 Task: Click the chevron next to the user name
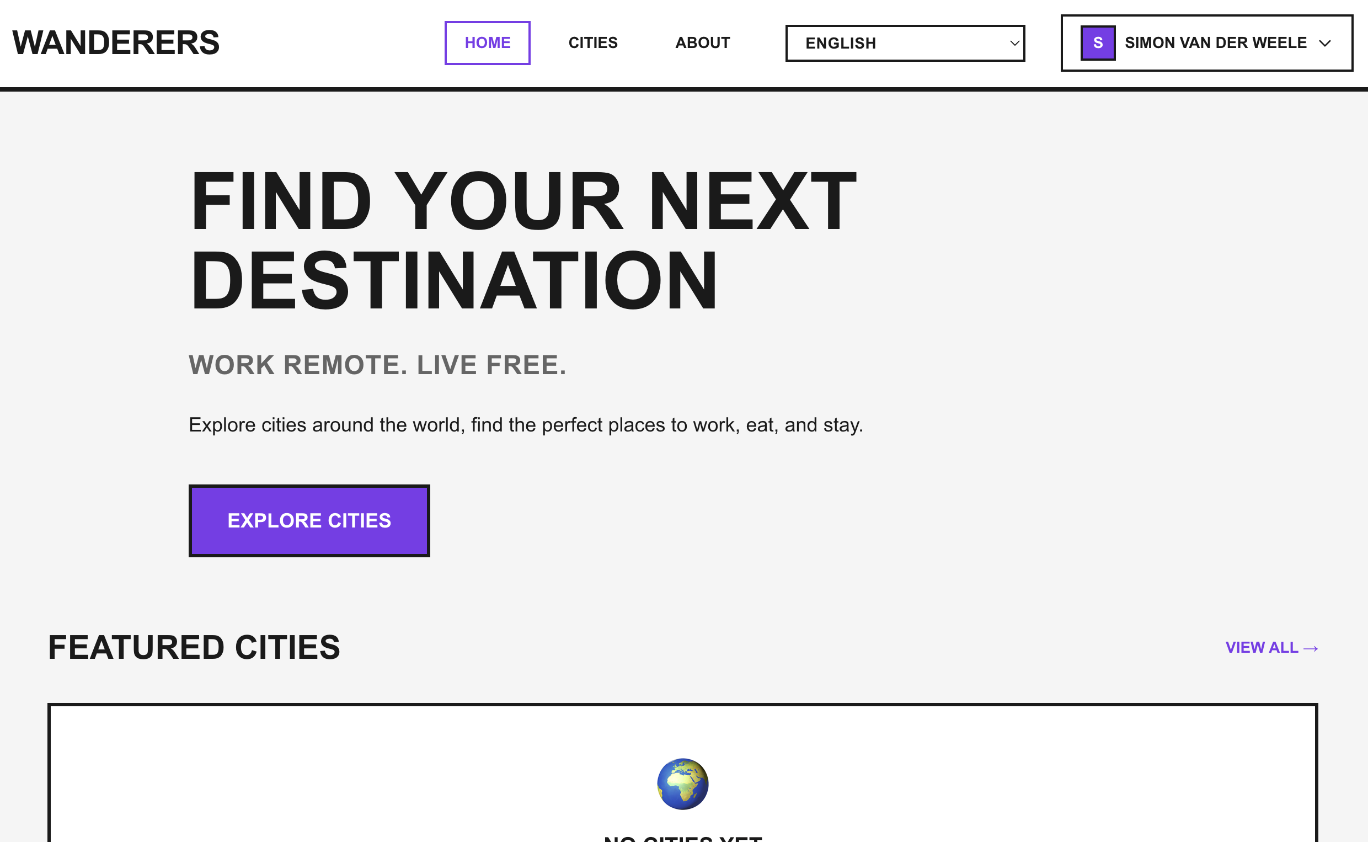(x=1325, y=44)
